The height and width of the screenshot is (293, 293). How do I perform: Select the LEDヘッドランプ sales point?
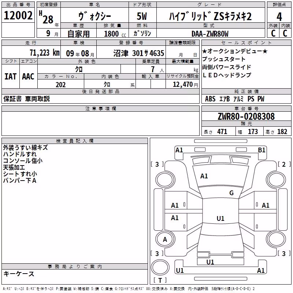227,75
